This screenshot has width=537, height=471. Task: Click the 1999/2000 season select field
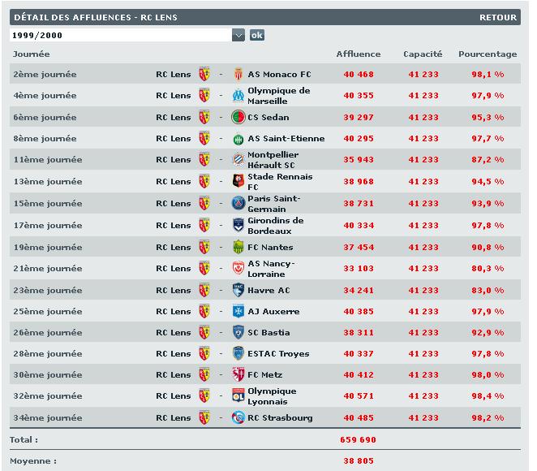tap(121, 35)
